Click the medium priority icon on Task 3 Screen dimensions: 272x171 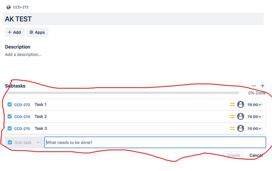232,128
